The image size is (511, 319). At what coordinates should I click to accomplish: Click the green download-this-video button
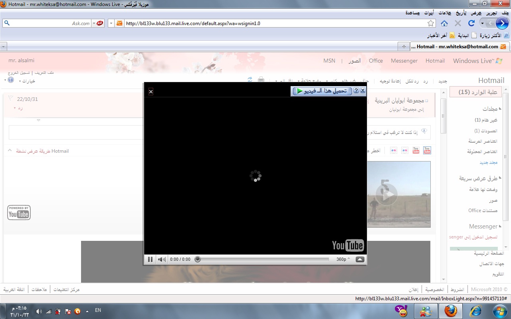(x=322, y=91)
